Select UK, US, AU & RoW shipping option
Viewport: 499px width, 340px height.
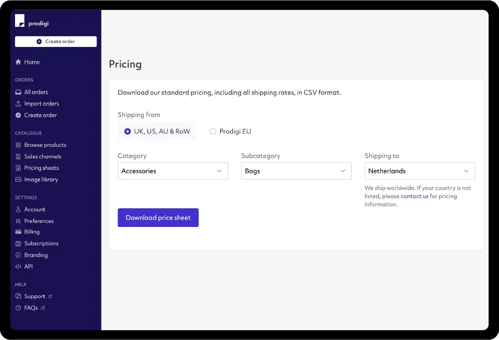pos(157,131)
